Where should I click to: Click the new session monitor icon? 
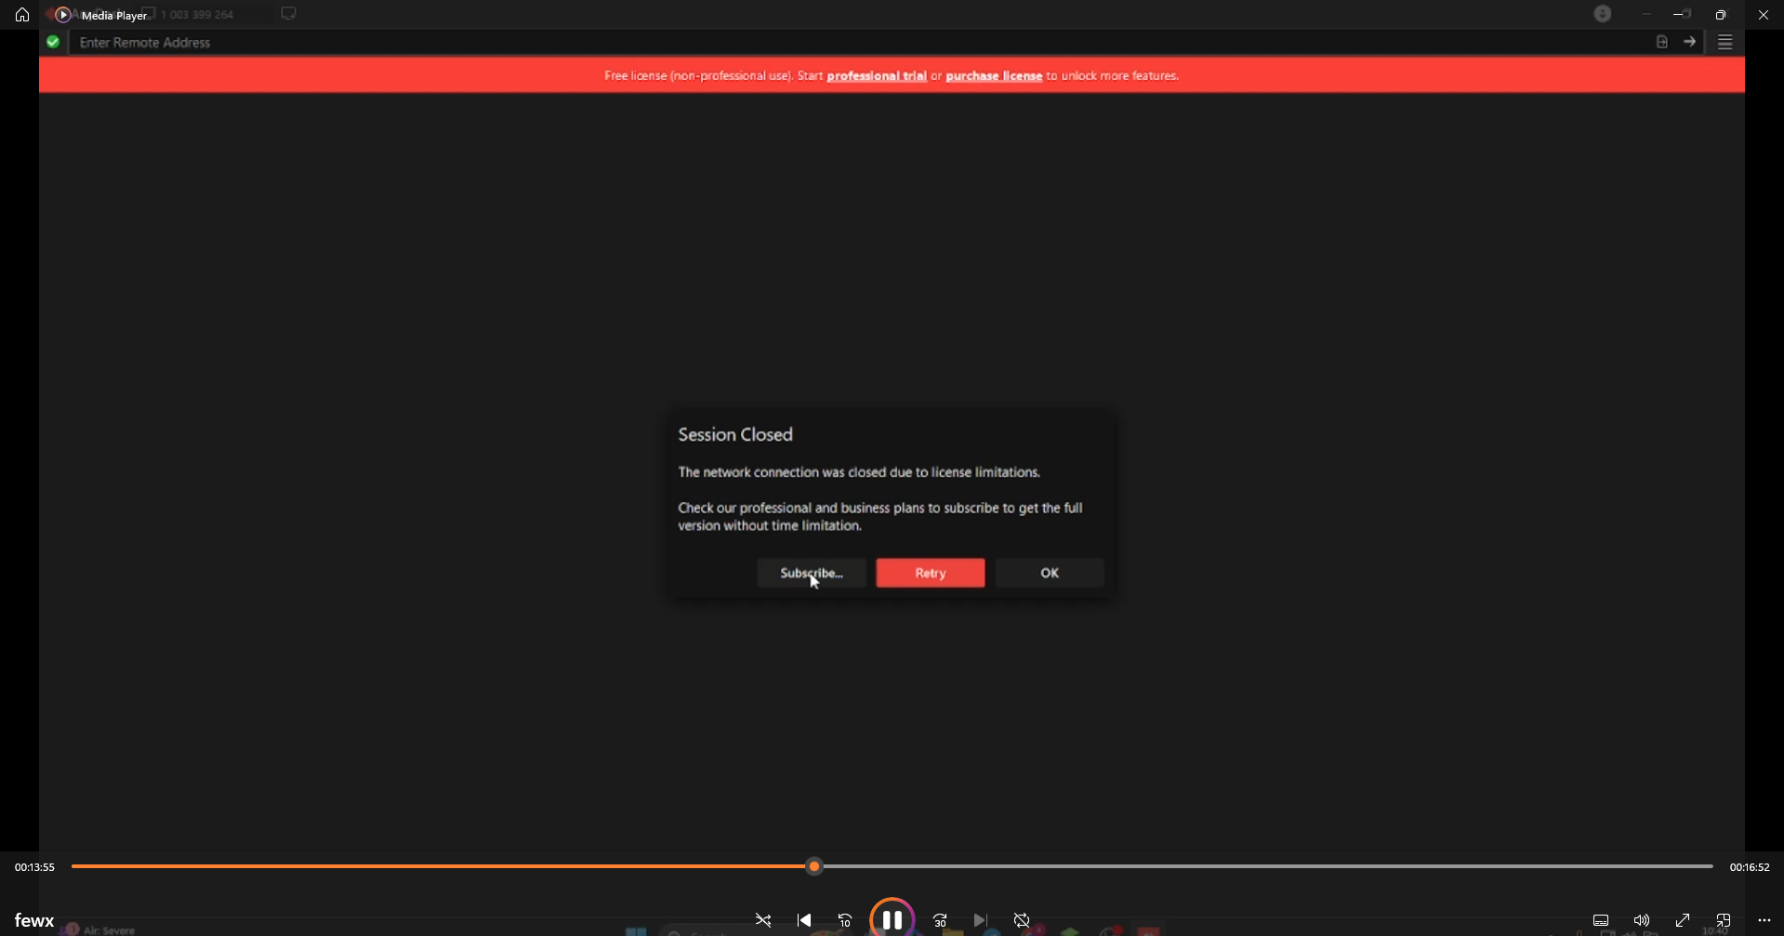(x=288, y=13)
